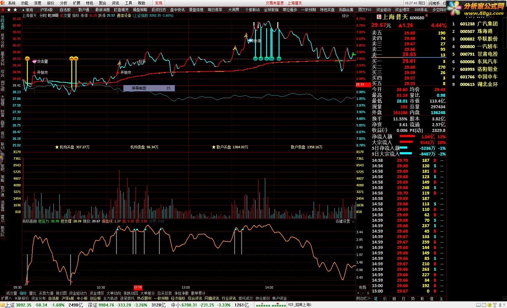Click the 盯盘精灵 toolbar button
The width and height of the screenshot is (507, 308).
pos(121,10)
